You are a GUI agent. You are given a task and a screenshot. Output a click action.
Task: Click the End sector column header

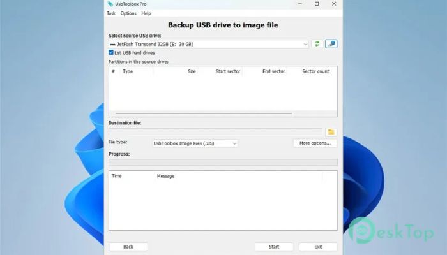point(273,71)
